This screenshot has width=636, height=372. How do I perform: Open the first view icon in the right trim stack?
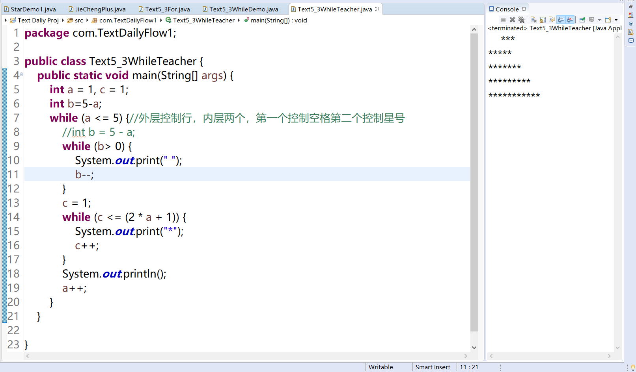(x=630, y=15)
